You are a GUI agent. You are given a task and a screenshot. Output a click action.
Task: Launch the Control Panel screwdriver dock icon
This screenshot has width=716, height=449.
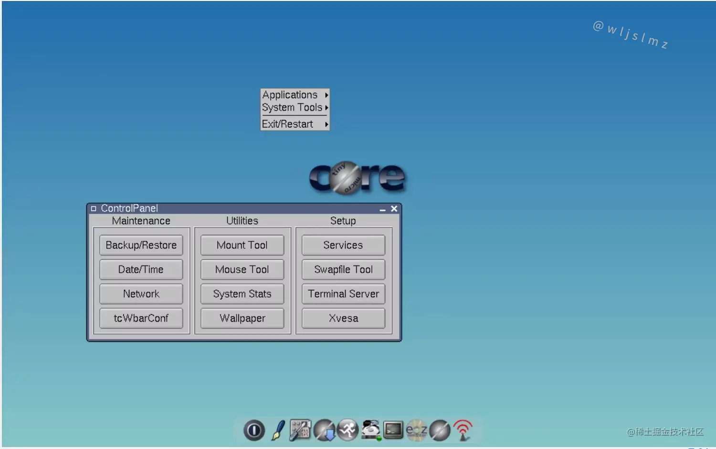(300, 430)
